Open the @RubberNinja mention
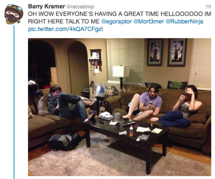Image resolution: width=215 pixels, height=179 pixels. point(184,22)
